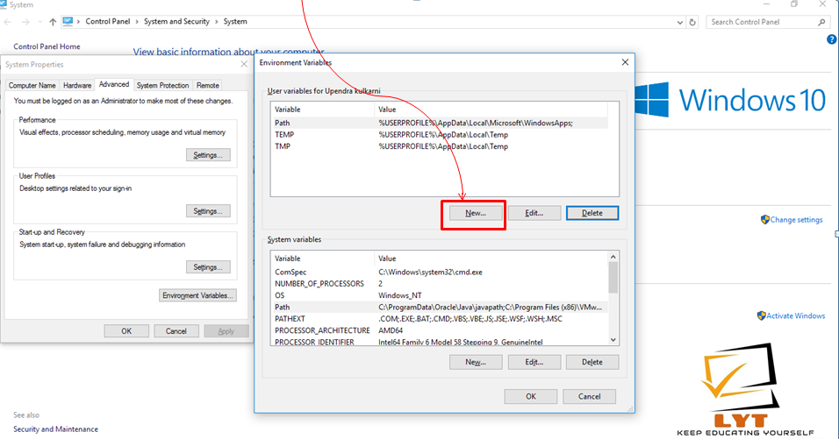
Task: Confirm Environment Variables dialog with OK
Action: [531, 396]
